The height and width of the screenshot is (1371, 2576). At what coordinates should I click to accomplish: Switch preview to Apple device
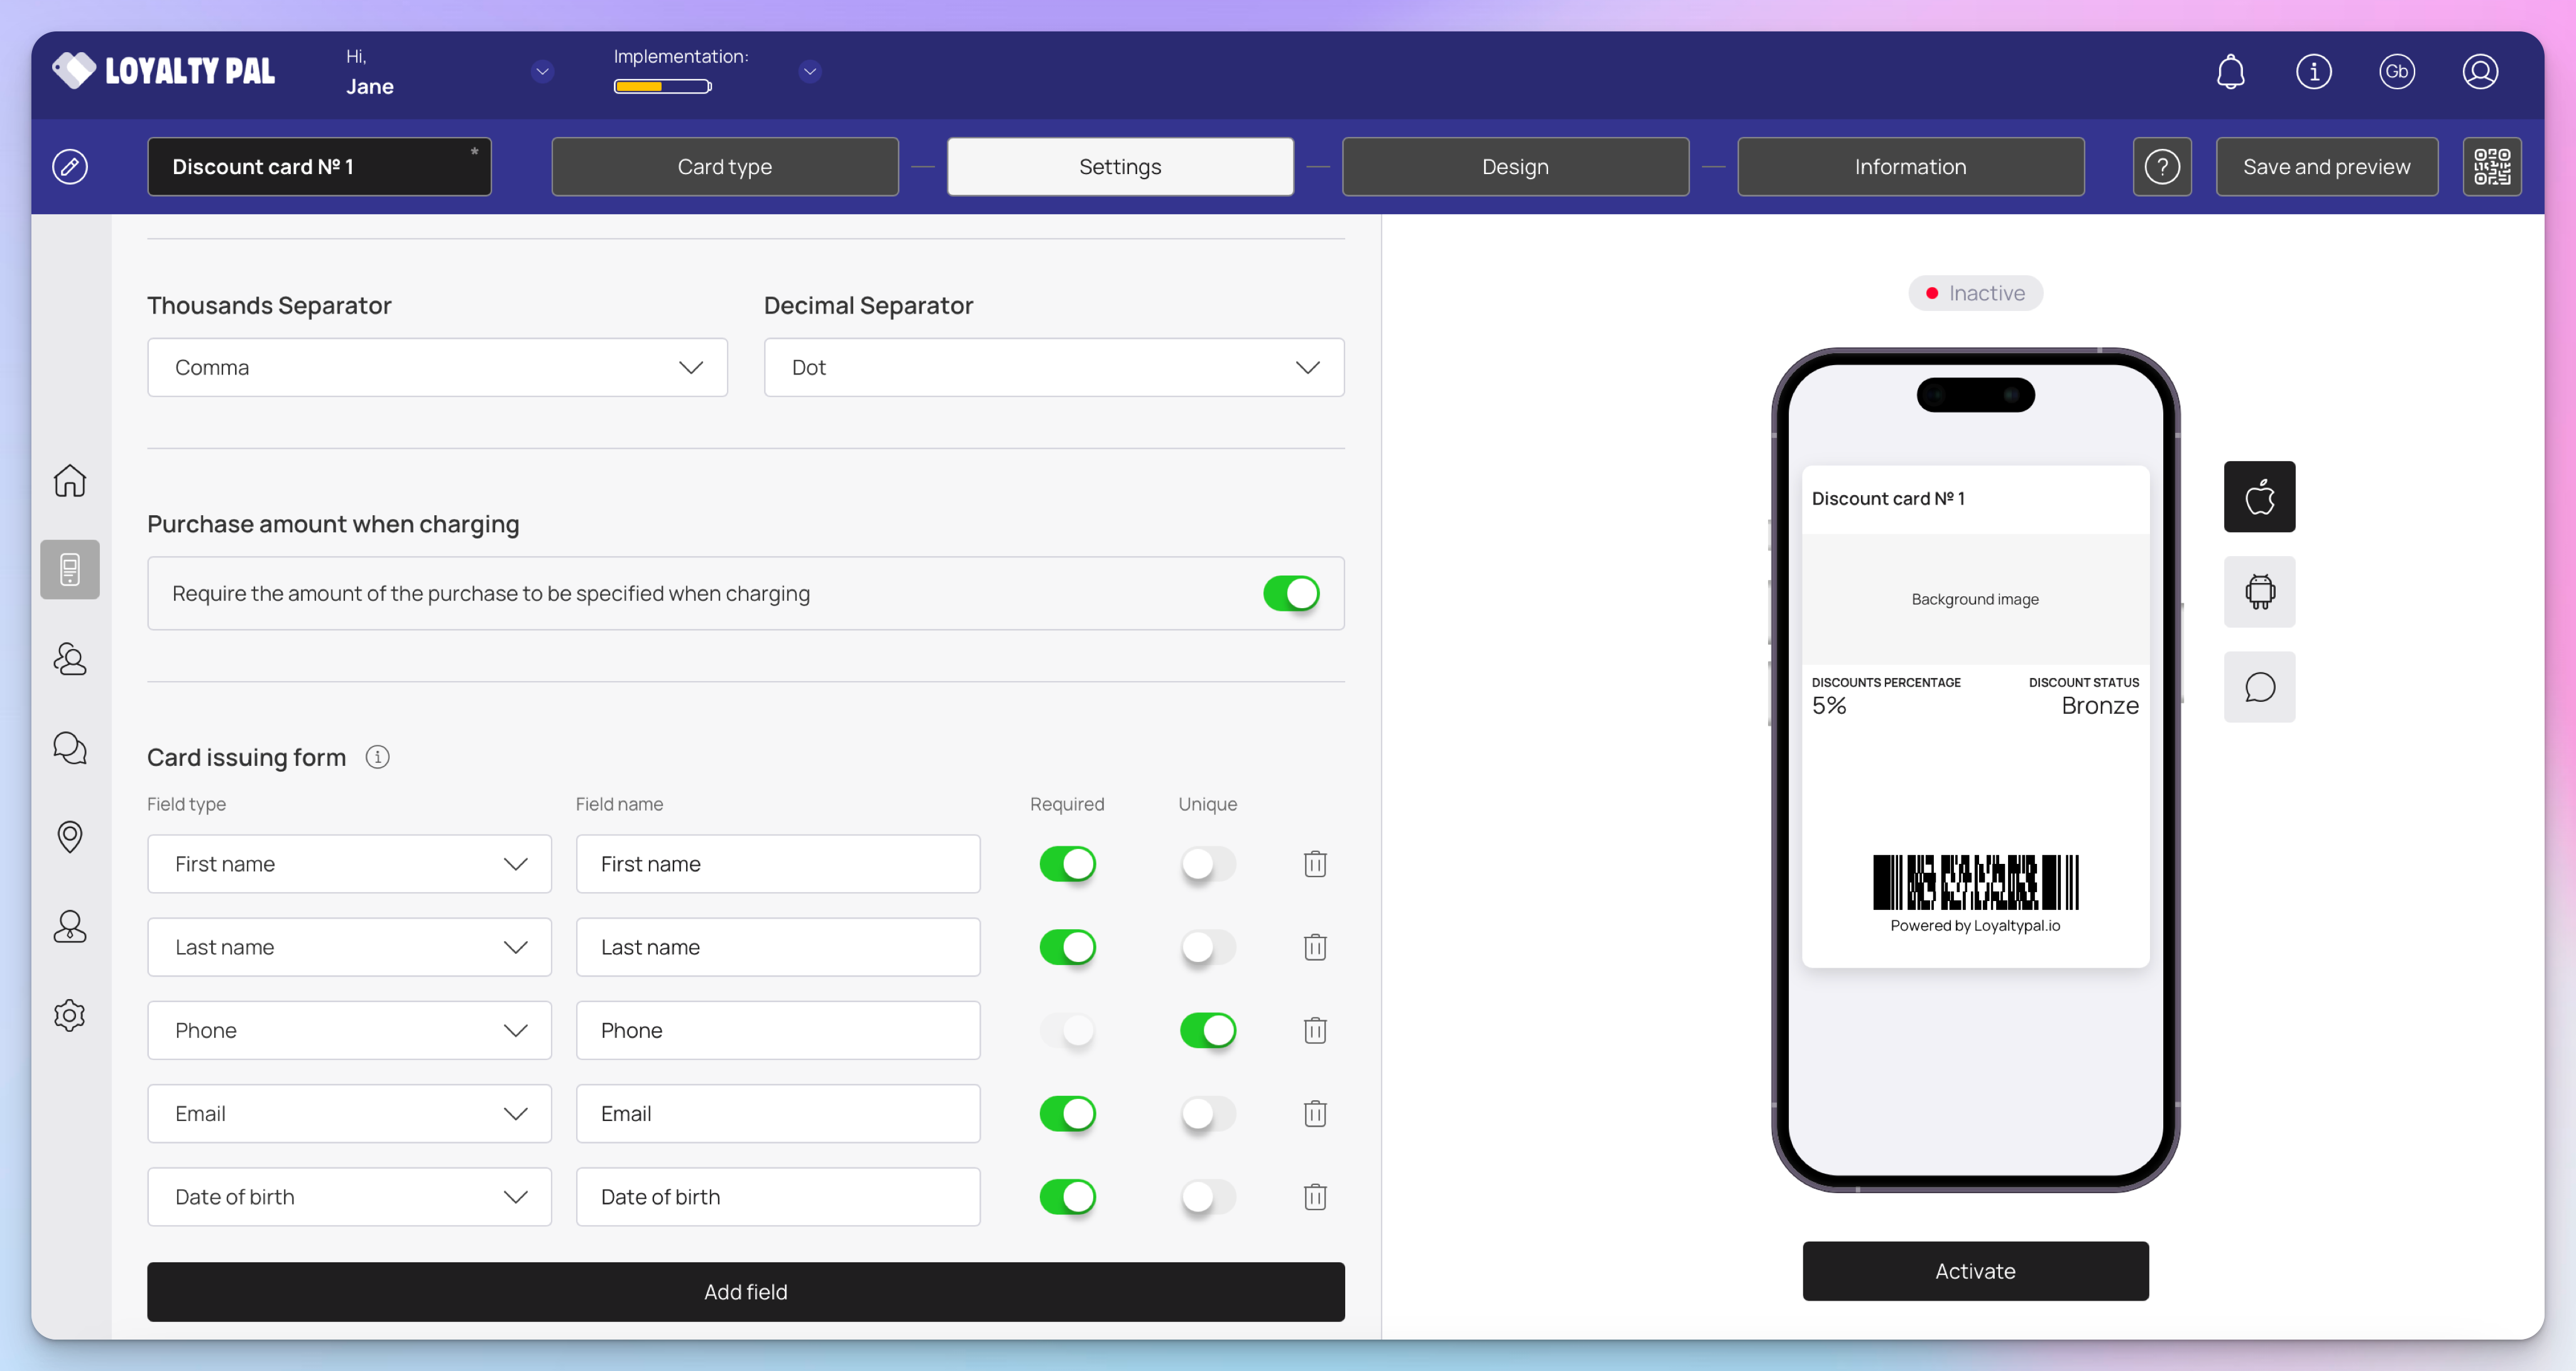click(x=2259, y=497)
